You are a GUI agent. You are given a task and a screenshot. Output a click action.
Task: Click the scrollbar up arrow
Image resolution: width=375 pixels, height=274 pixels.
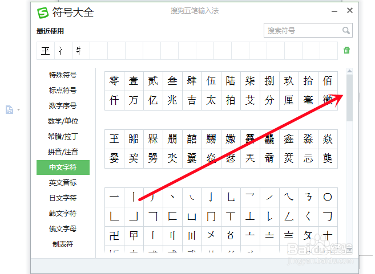coord(349,71)
